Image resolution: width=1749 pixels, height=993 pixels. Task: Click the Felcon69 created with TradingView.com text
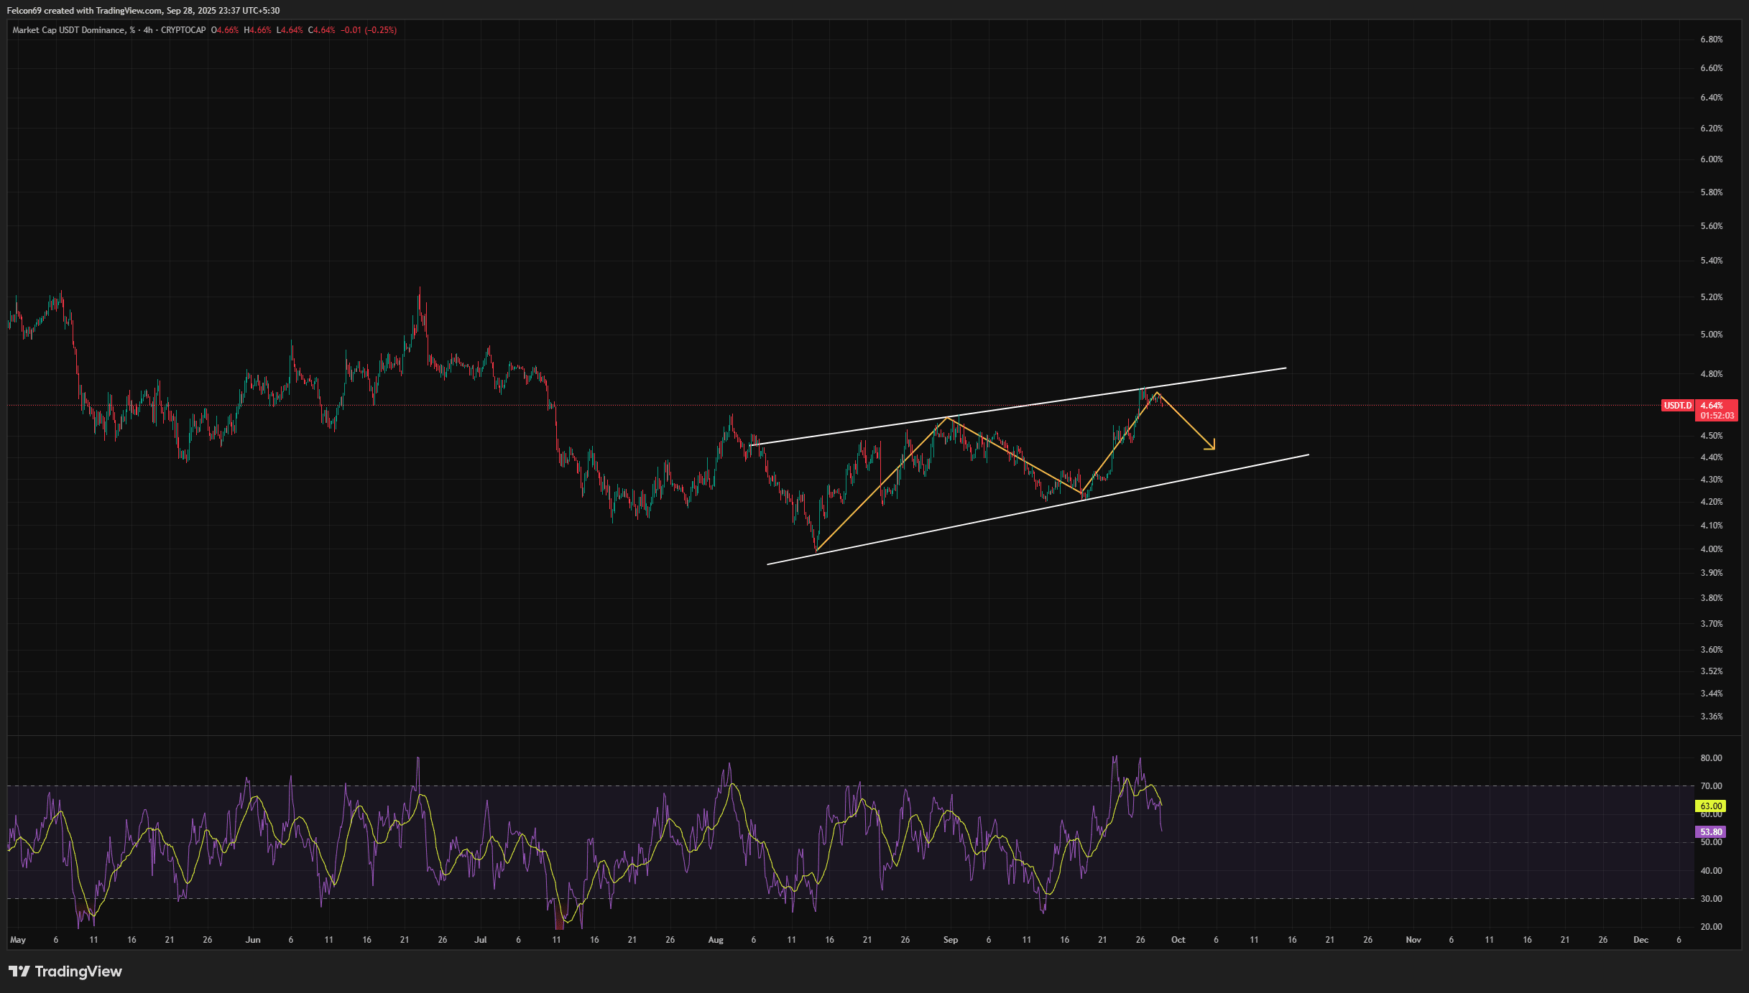click(x=83, y=11)
